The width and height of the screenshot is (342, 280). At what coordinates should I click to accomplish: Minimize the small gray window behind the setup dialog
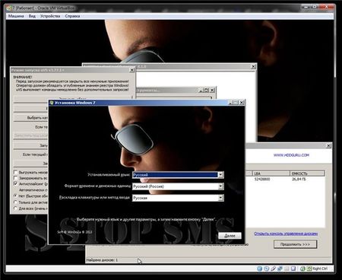pos(201,90)
